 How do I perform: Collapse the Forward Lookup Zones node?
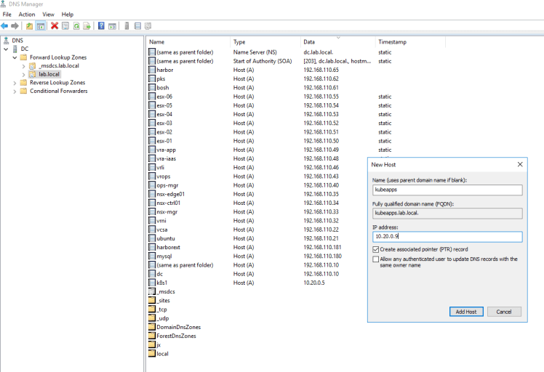(15, 57)
